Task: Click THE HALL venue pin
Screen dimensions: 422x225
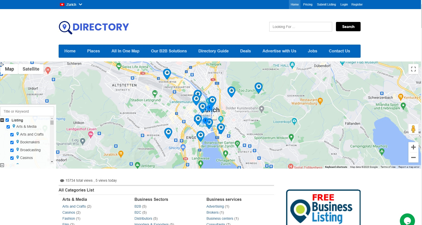Action: coord(292,65)
